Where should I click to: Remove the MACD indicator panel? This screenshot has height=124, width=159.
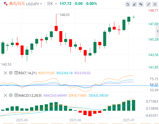click(5, 95)
